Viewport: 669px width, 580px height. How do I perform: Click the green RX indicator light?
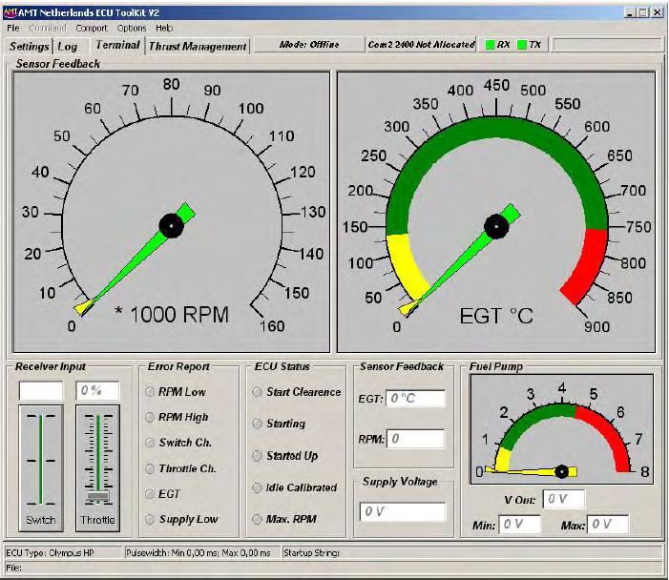[491, 44]
